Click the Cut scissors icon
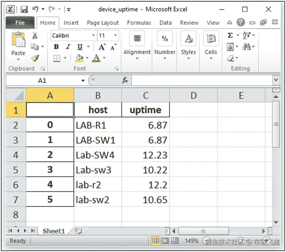Screen dimensions: 286x252 (x=35, y=35)
